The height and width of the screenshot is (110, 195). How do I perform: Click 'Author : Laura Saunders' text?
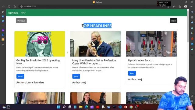coord(30,82)
